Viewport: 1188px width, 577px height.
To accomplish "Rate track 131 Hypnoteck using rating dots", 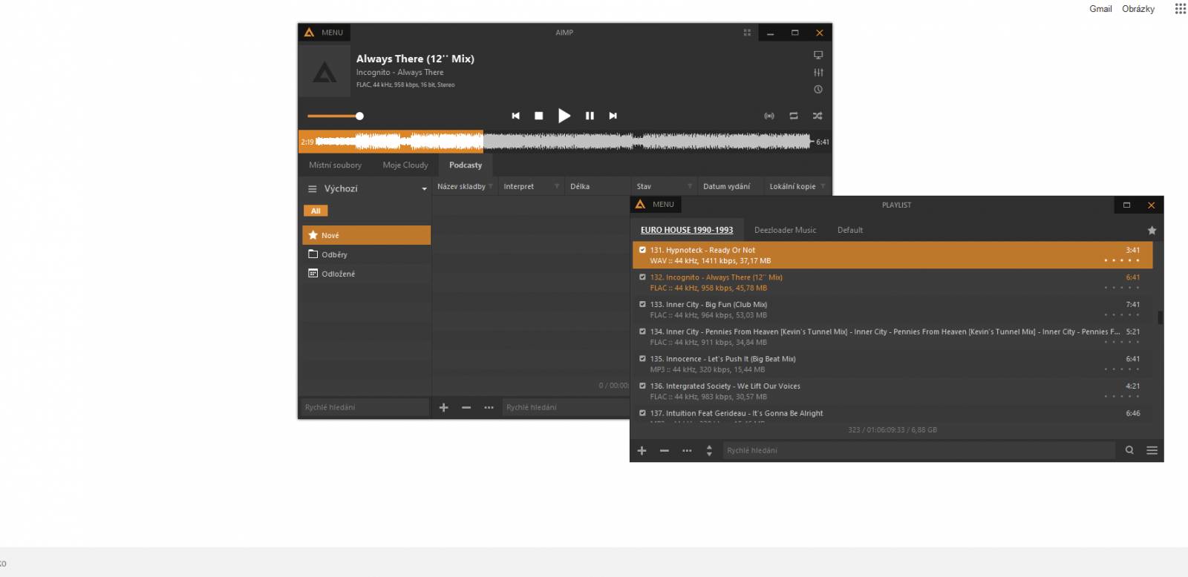I will coord(1122,260).
